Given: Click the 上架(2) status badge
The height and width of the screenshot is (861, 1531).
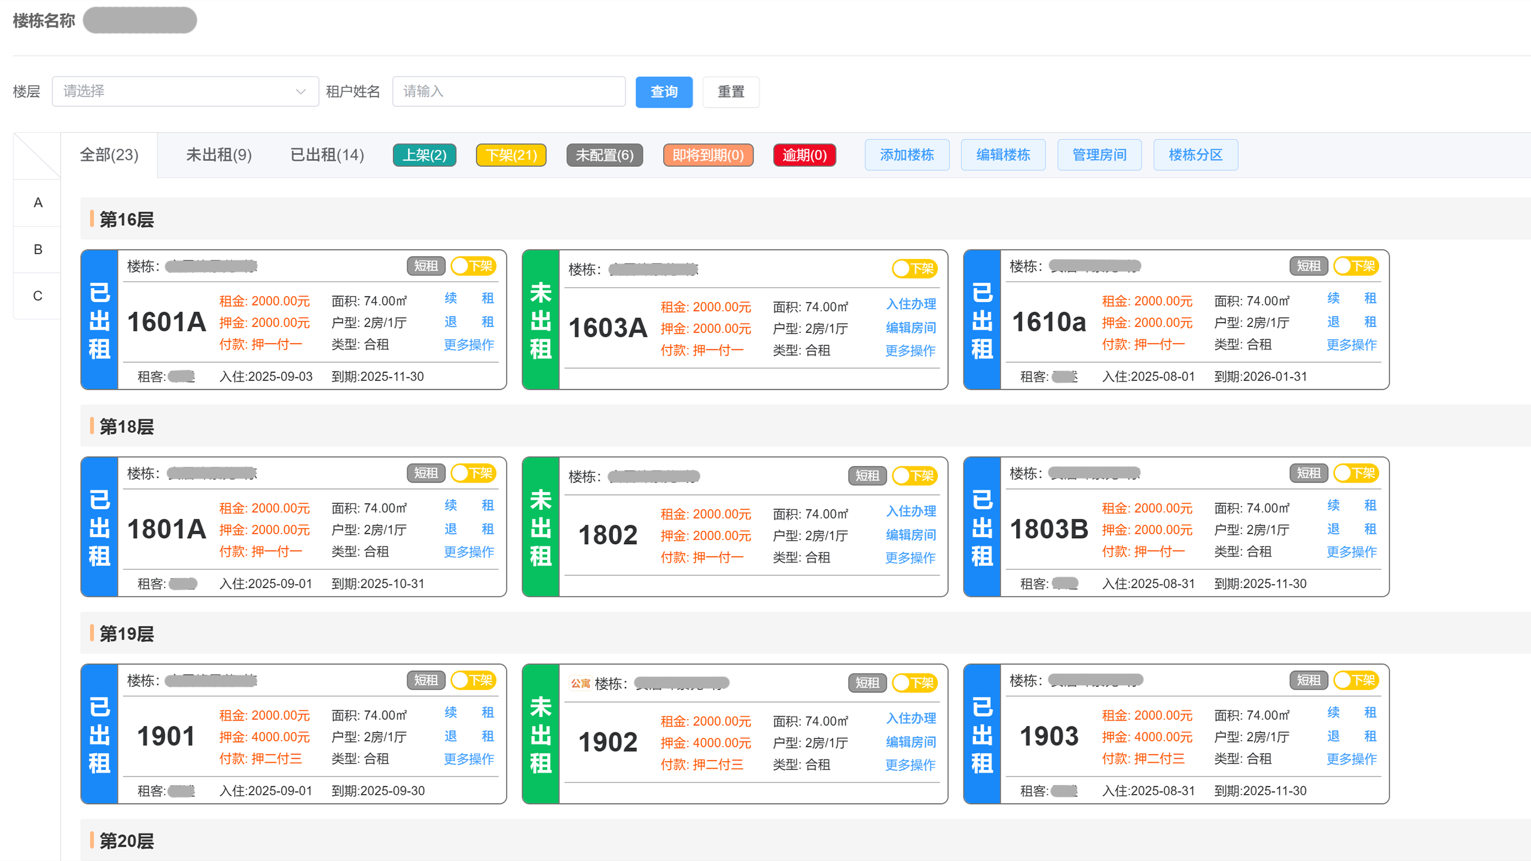Looking at the screenshot, I should tap(424, 155).
